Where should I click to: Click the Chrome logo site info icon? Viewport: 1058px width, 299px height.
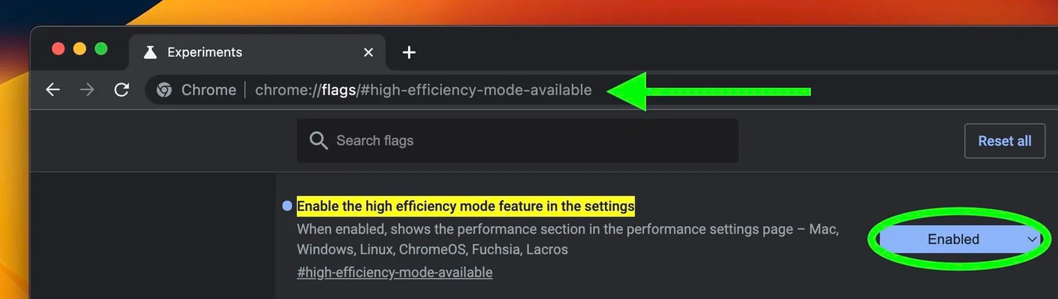coord(164,90)
